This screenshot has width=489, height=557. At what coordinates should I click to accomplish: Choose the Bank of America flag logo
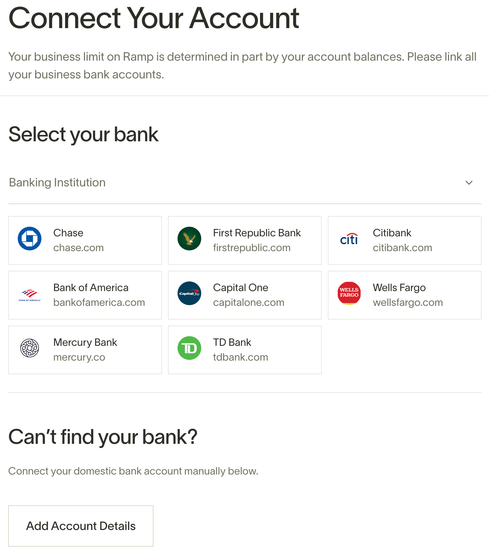(x=30, y=295)
